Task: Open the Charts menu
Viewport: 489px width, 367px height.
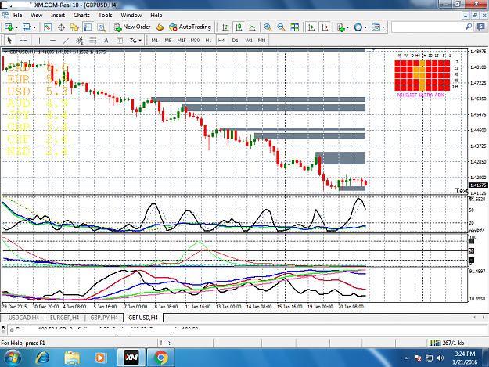Action: (81, 16)
